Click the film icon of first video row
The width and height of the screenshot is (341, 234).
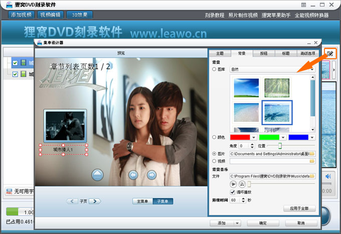click(x=23, y=63)
